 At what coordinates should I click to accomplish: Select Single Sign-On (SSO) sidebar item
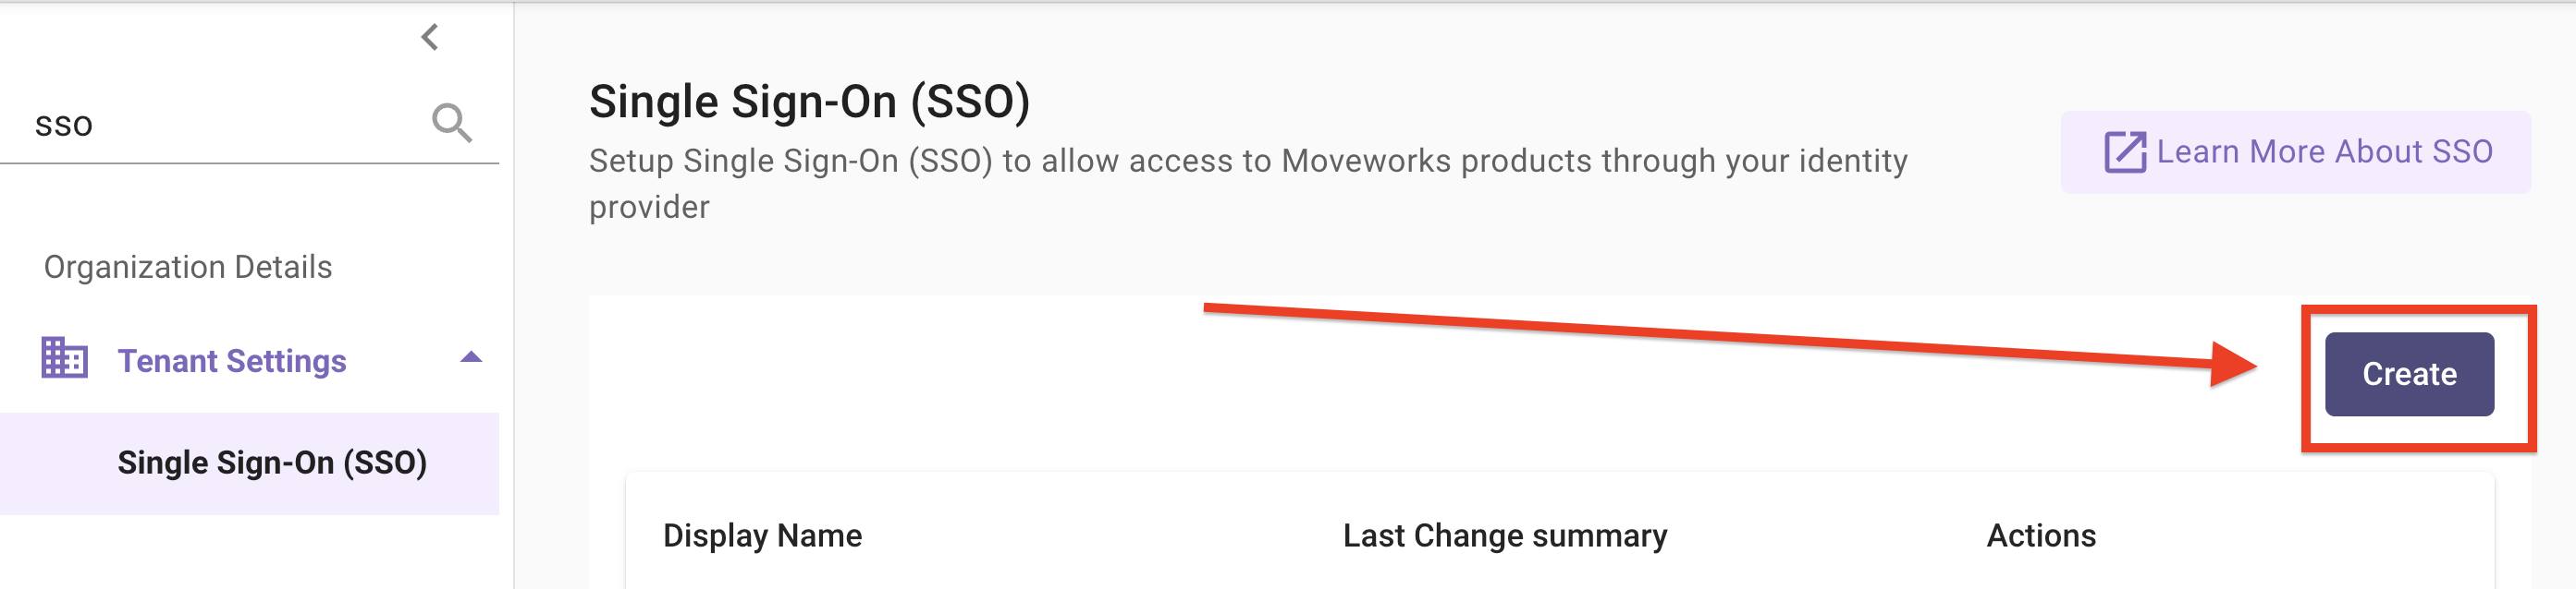pos(272,463)
